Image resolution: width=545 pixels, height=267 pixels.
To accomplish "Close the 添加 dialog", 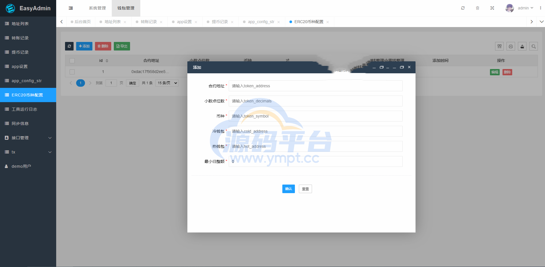I will coord(409,67).
